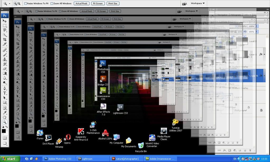Select the Type tool in the outermost toolbox
Screen dimensions: 270x162
tap(4, 93)
